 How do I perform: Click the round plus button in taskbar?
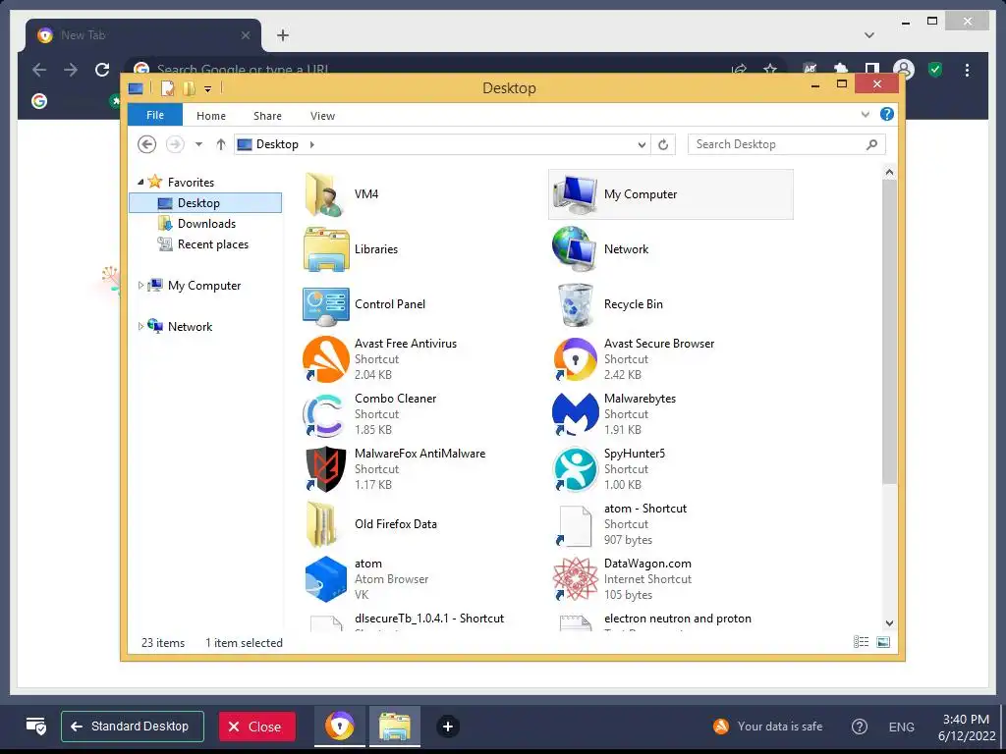[448, 727]
